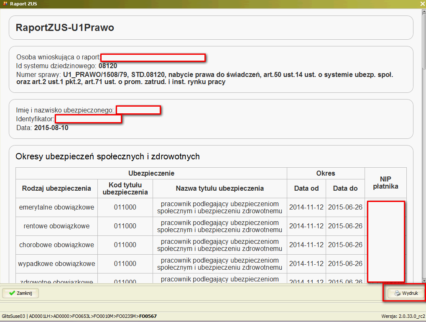This screenshot has width=426, height=322.
Task: Click the report date 2015-08-10
Action: (51, 128)
